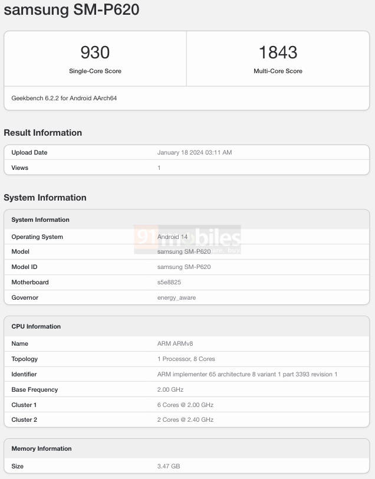Select the ARM ARMv8 name value
Image resolution: width=375 pixels, height=479 pixels.
tap(175, 343)
